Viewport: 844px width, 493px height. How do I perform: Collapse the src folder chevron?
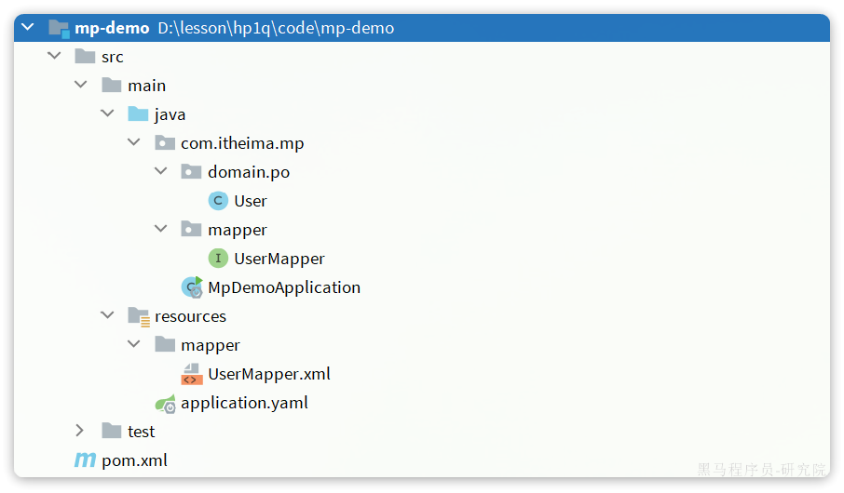click(54, 57)
